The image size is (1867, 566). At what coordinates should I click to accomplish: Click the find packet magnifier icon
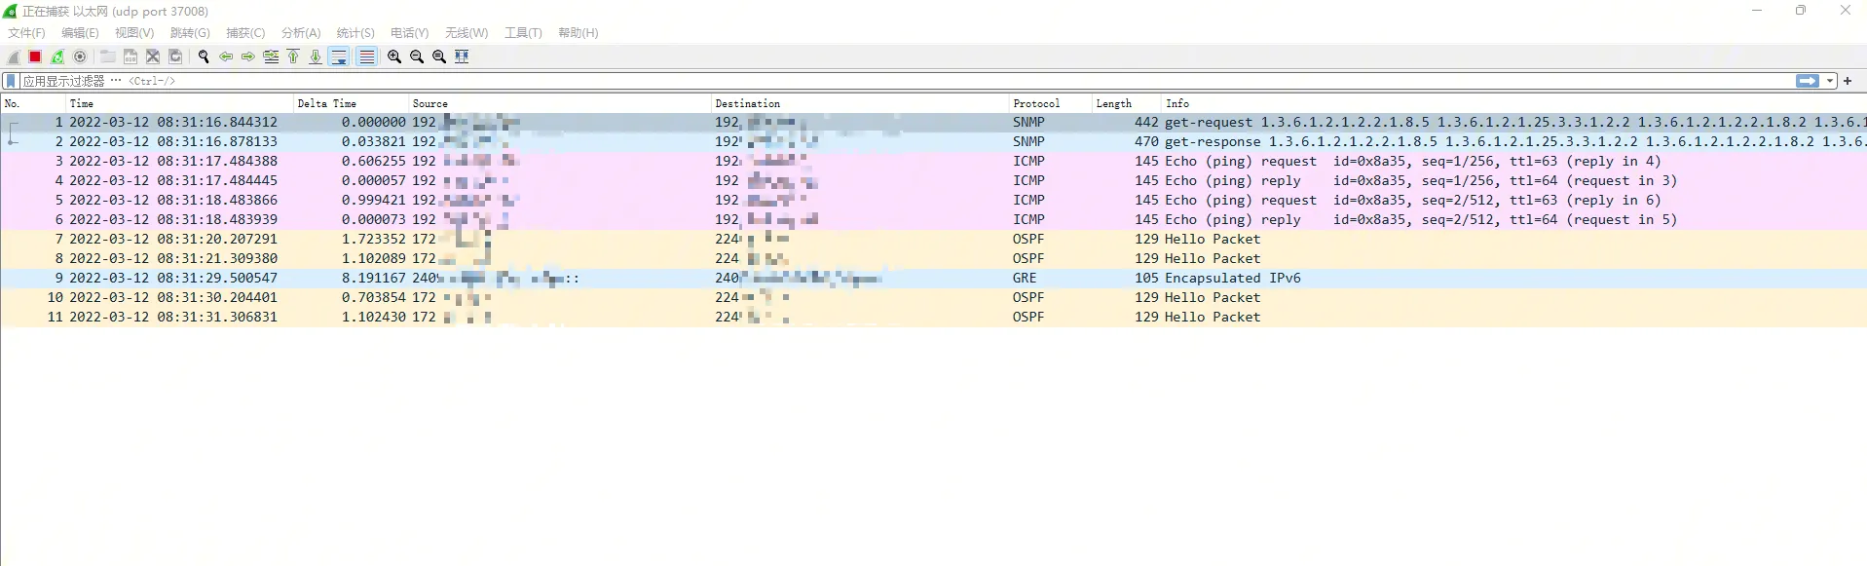click(204, 57)
